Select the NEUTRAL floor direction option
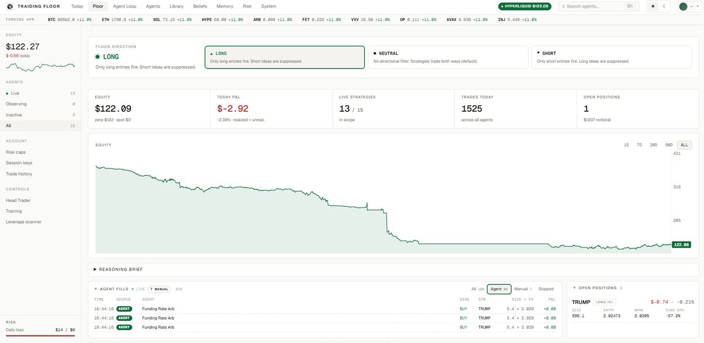The image size is (704, 343). [x=448, y=57]
